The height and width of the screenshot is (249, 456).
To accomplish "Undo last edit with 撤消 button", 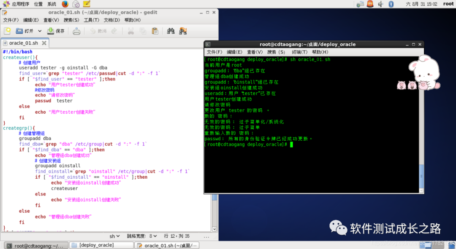I will coord(98,31).
